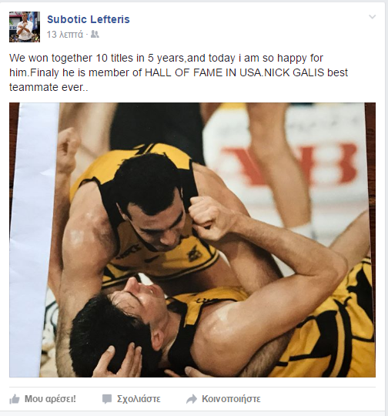Viewport: 388px width, 416px height.
Task: Visit Subotic Lefteris profile via name link
Action: [89, 19]
